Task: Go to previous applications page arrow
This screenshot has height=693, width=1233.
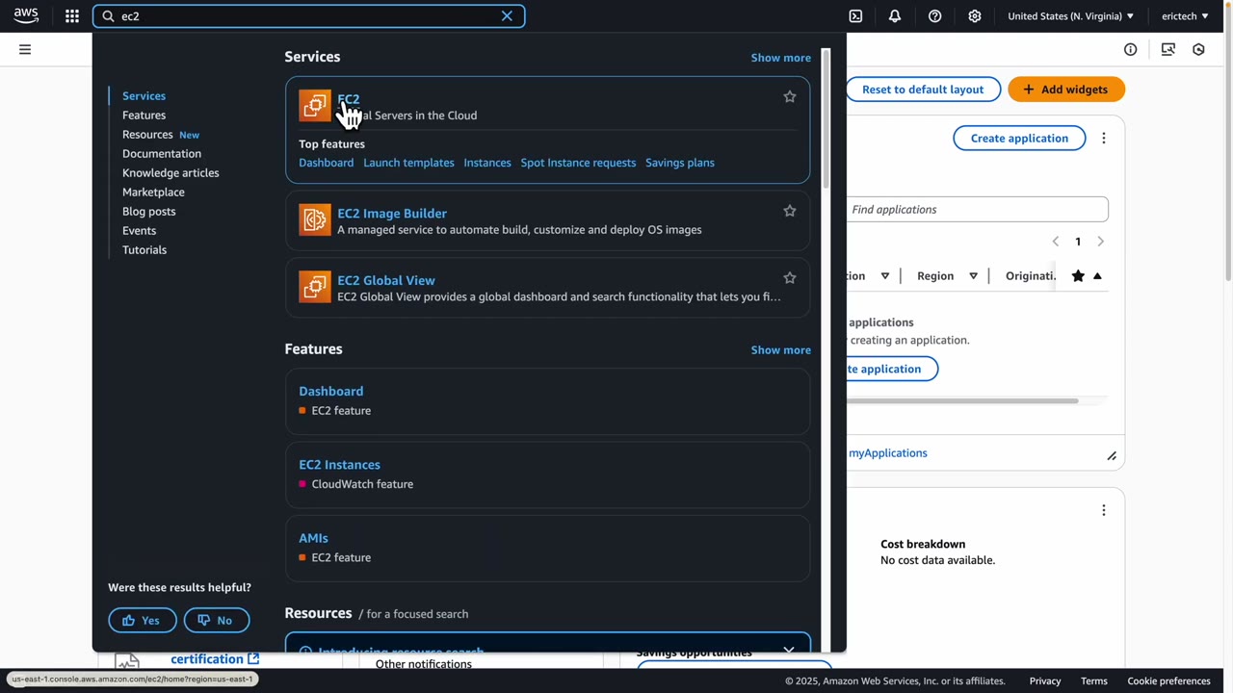Action: pos(1056,242)
